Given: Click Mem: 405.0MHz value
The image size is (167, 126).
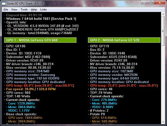Looking at the screenshot, I should [x=104, y=103].
